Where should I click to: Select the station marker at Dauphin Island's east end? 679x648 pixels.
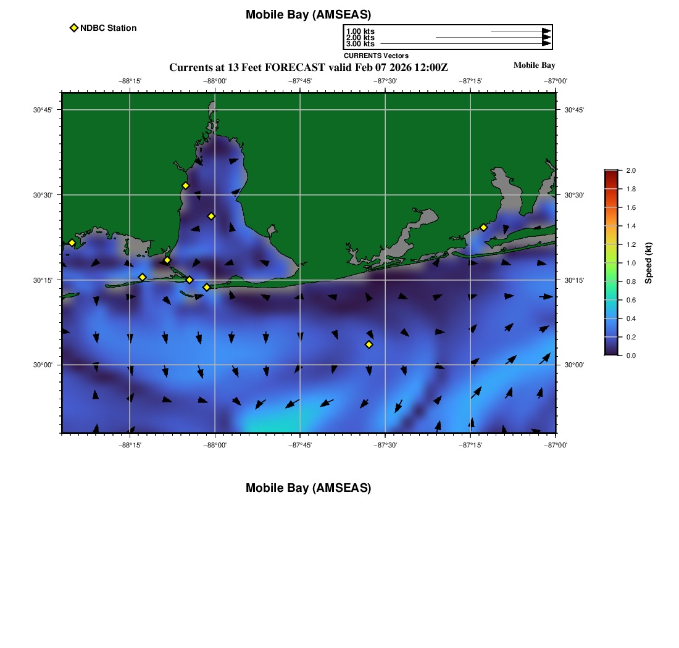[190, 280]
